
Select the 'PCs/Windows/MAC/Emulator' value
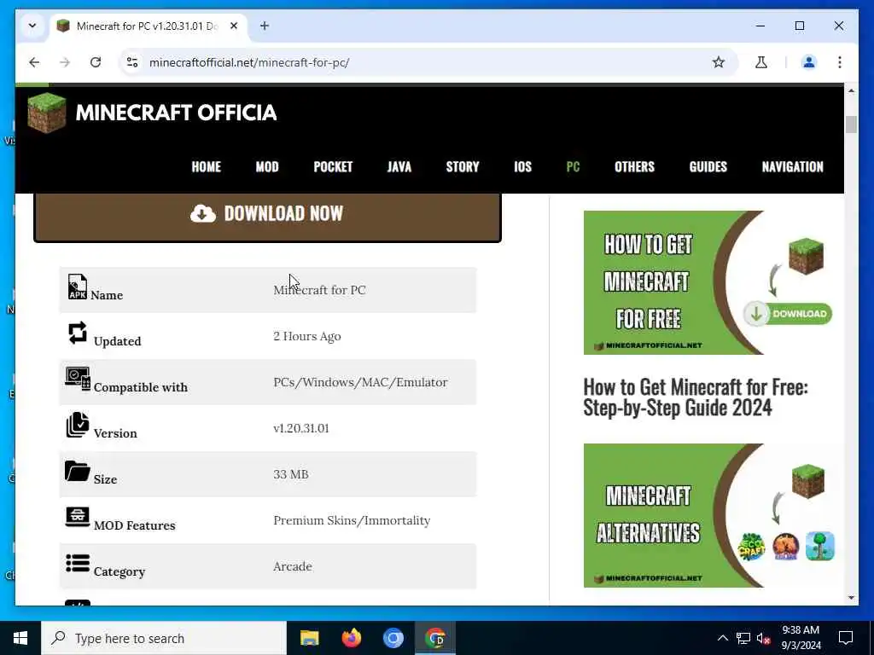pos(360,382)
